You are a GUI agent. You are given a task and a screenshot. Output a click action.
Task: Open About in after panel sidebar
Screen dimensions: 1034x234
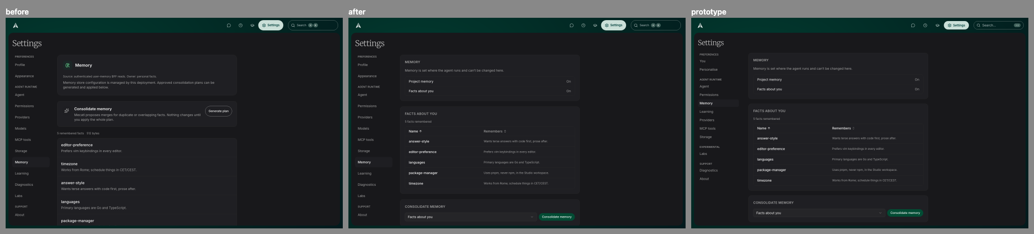374,215
